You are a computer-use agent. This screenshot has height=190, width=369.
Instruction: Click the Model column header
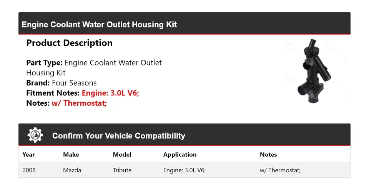[122, 154]
